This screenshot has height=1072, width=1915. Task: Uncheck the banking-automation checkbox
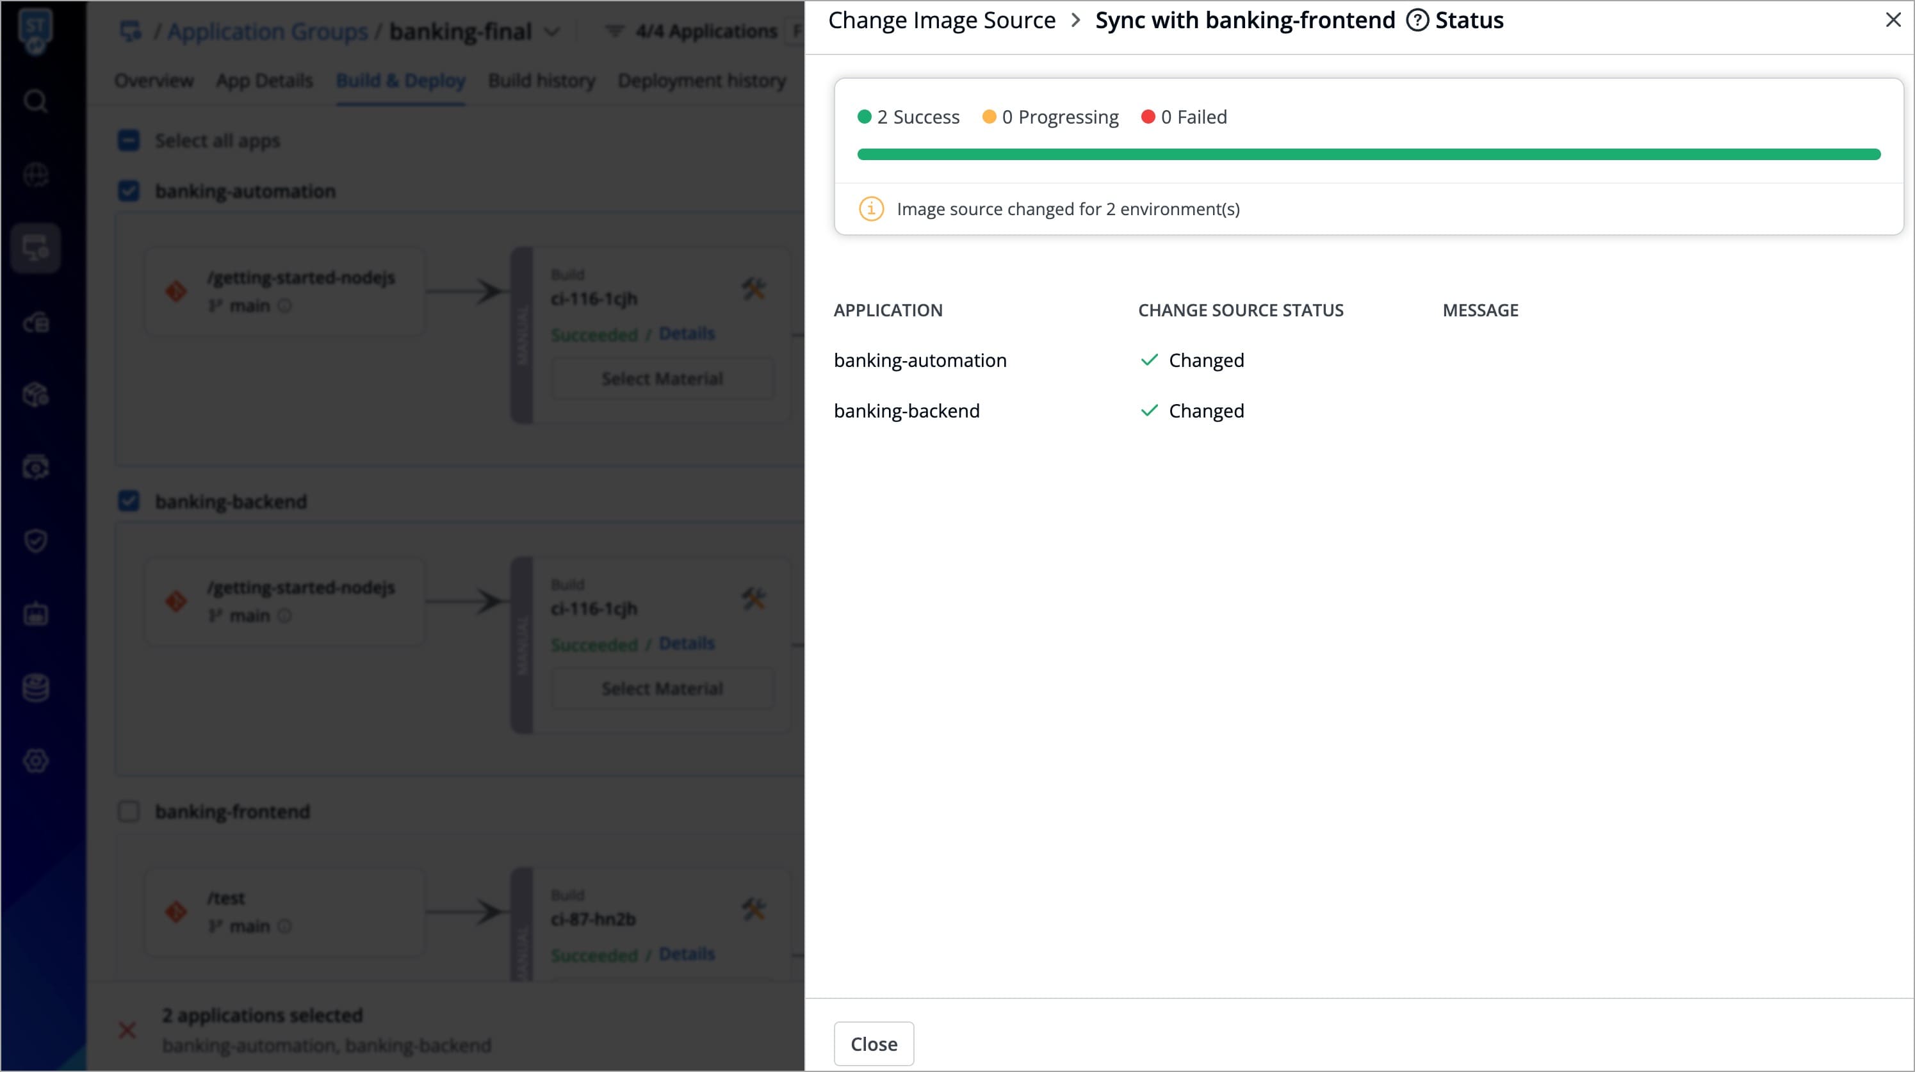click(x=129, y=191)
